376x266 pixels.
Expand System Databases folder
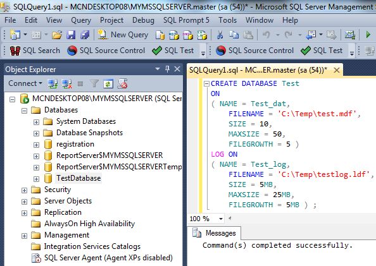(x=36, y=122)
